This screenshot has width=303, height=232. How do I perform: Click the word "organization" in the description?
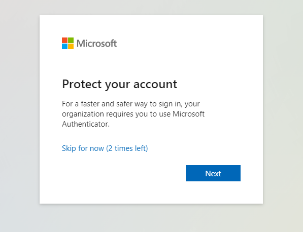coord(83,114)
